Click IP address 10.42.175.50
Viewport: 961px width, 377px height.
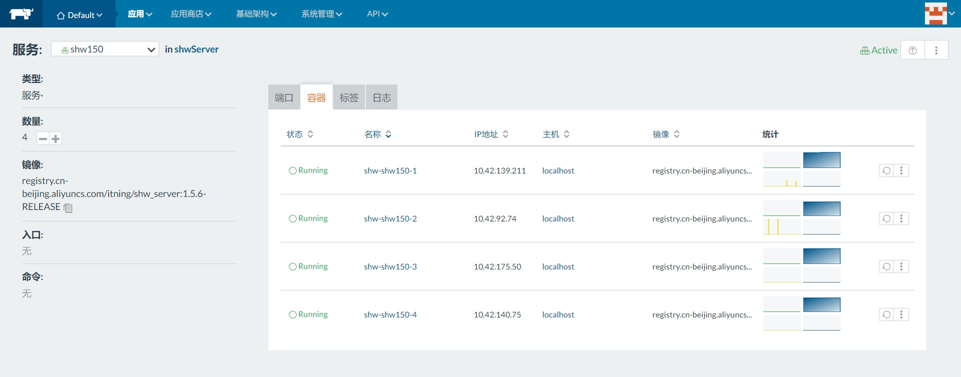(x=498, y=266)
